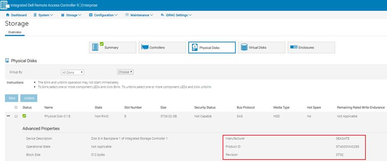Viewport: 387px width, 161px height.
Task: Click the Enclosures tile icon
Action: [294, 47]
